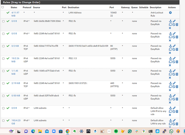
Task: Edit the fe80::dea6:32ff:fe59:abc6 rule
Action: pos(174,96)
